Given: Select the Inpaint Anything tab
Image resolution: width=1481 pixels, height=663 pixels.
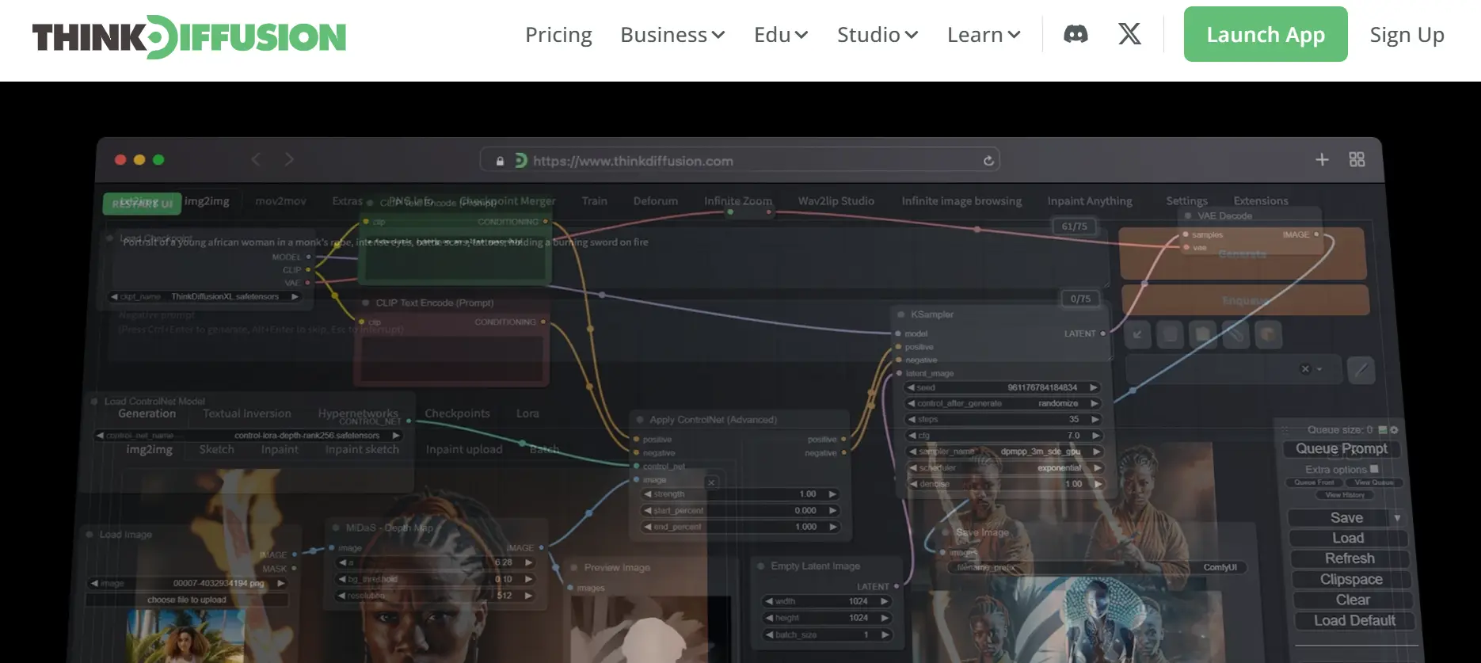Looking at the screenshot, I should coord(1090,201).
